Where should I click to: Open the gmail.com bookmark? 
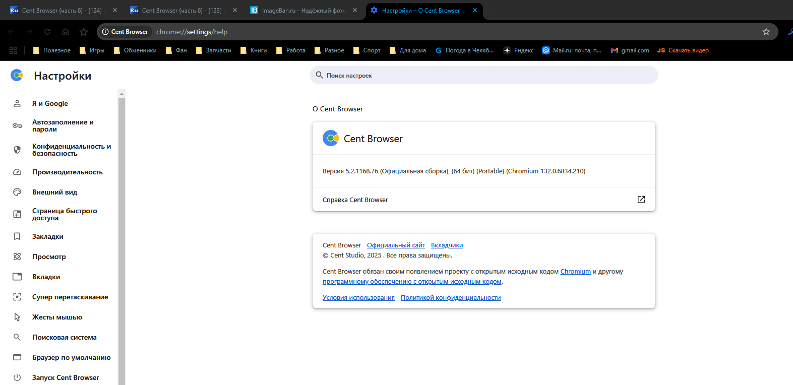630,50
